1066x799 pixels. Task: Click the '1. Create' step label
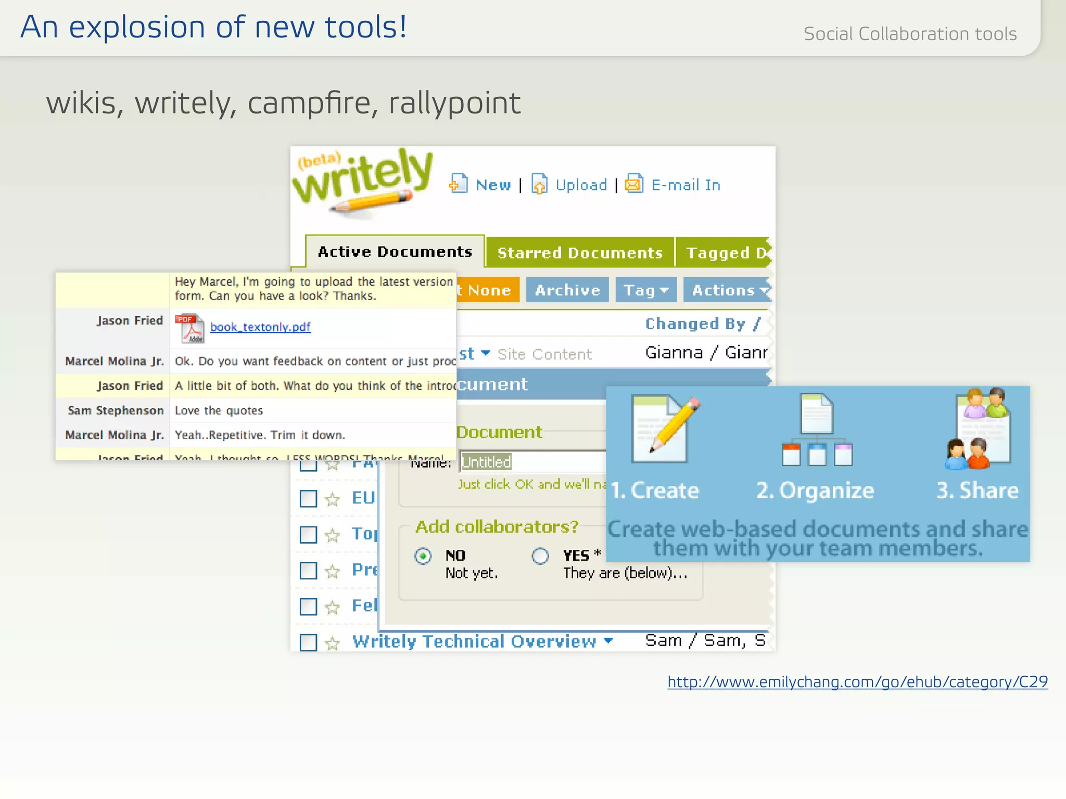click(x=655, y=490)
